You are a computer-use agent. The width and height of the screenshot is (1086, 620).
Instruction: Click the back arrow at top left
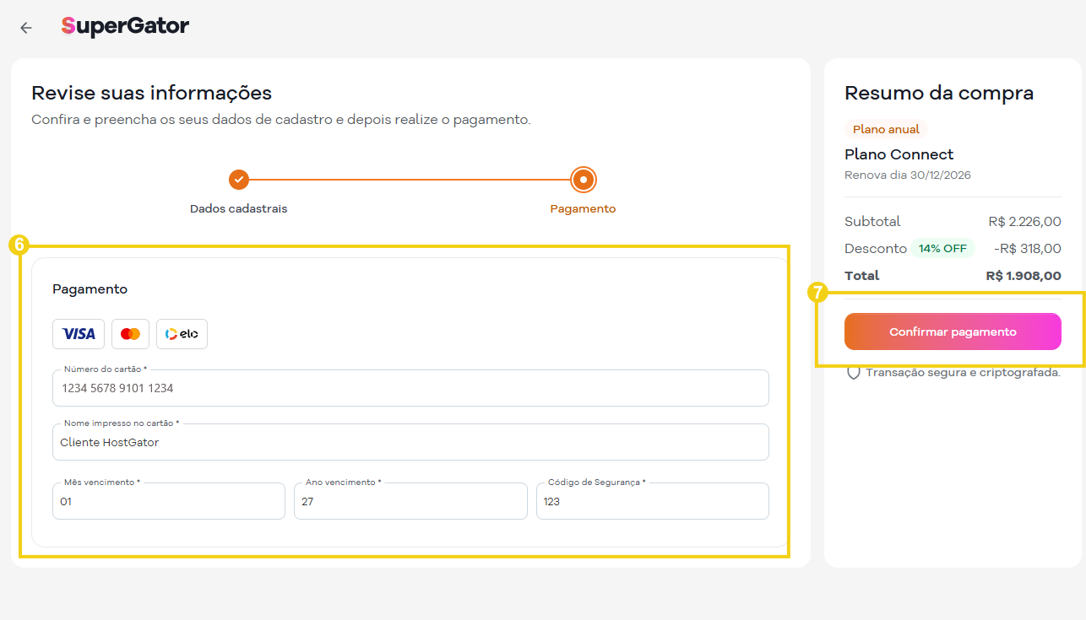[x=25, y=28]
